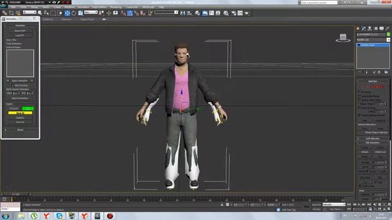Open the Rendered Frame Window icon
This screenshot has height=220, width=392.
coord(240,13)
